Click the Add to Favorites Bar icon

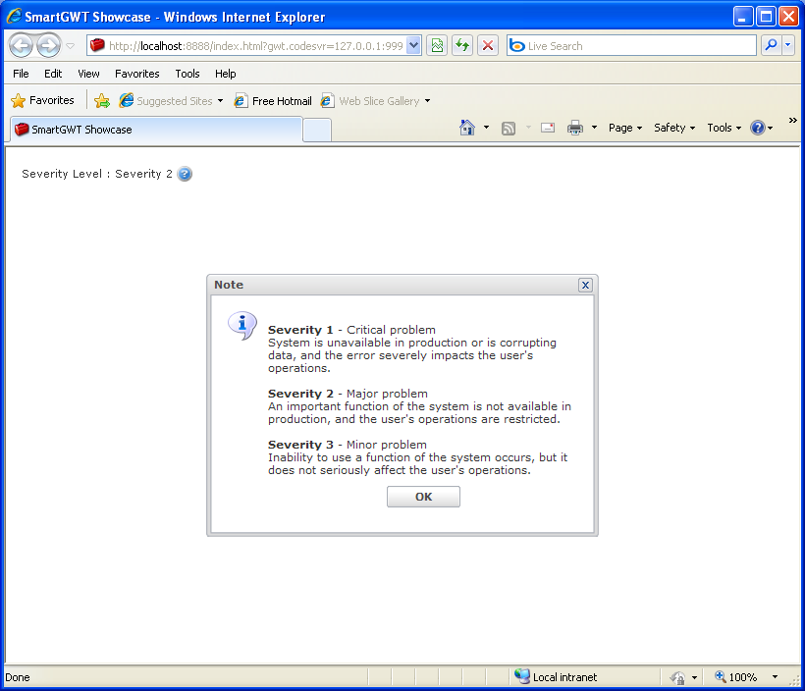point(102,100)
